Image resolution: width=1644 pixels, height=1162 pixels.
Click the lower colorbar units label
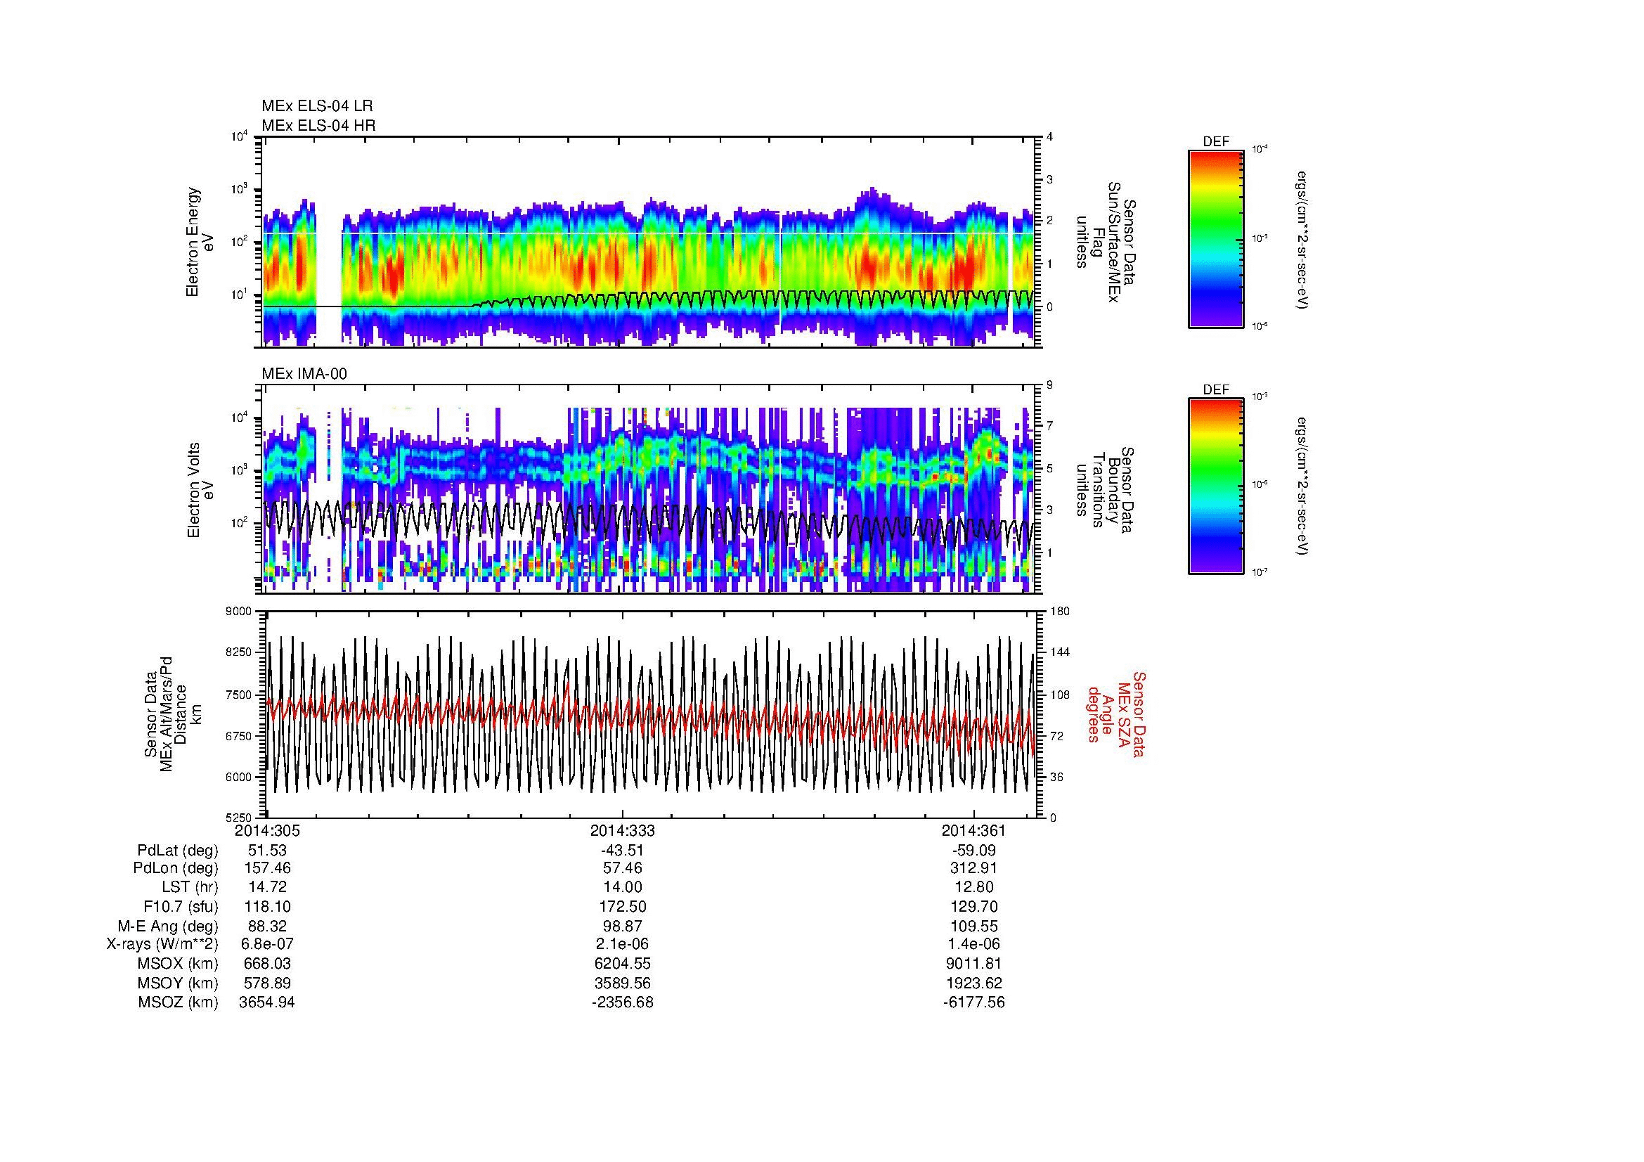point(1303,486)
